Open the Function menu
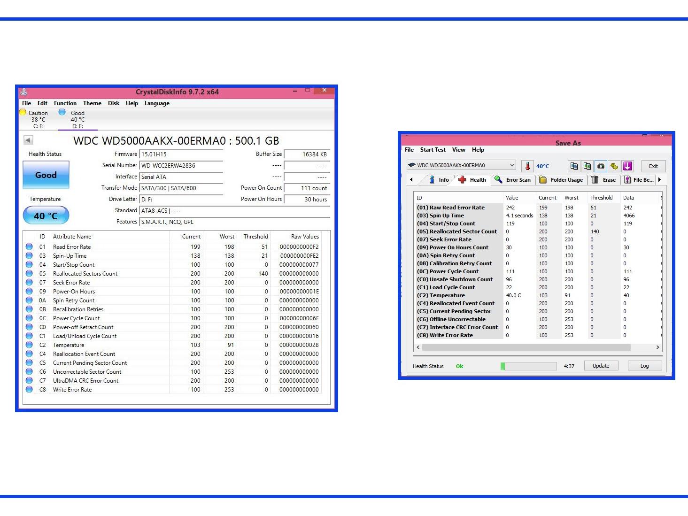This screenshot has width=688, height=516. 65,103
